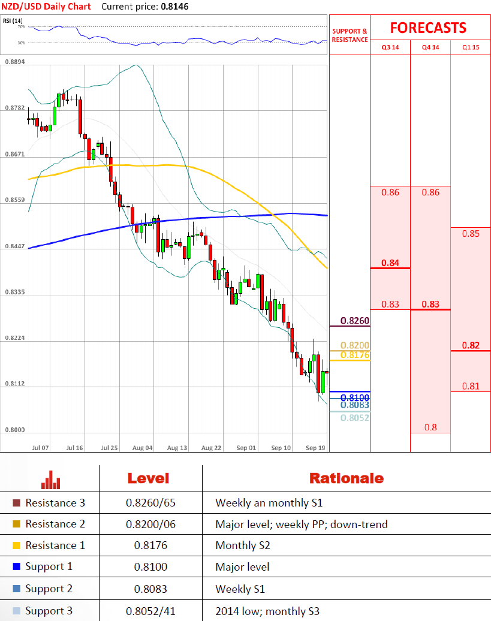The width and height of the screenshot is (491, 621).
Task: Click the 0.84 bold Q3 14 forecast value
Action: click(x=390, y=263)
